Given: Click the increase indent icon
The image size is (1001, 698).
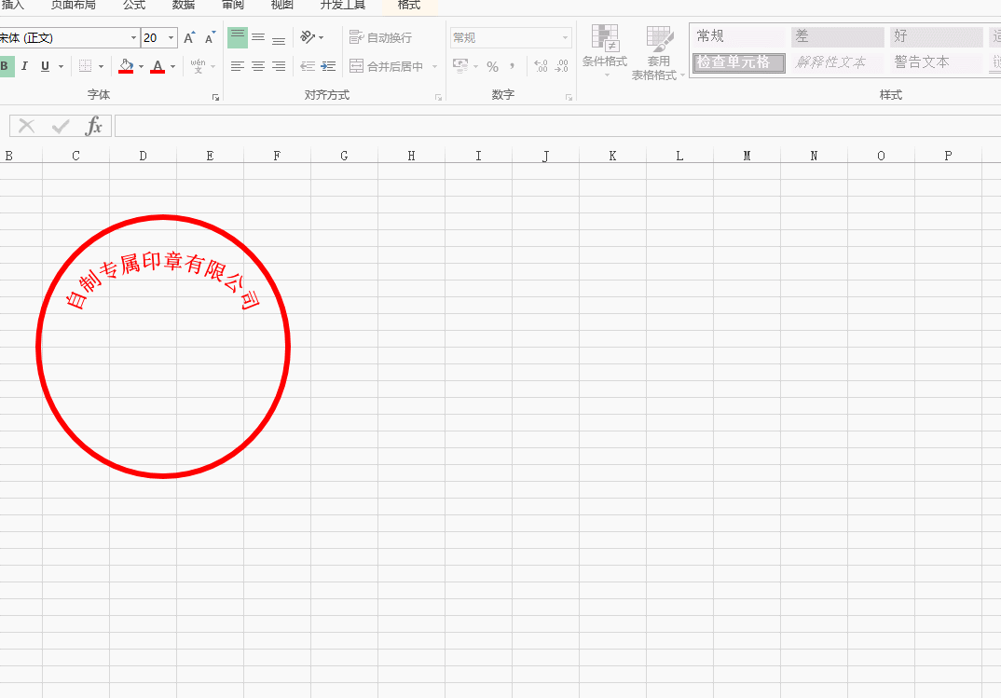Looking at the screenshot, I should 327,66.
